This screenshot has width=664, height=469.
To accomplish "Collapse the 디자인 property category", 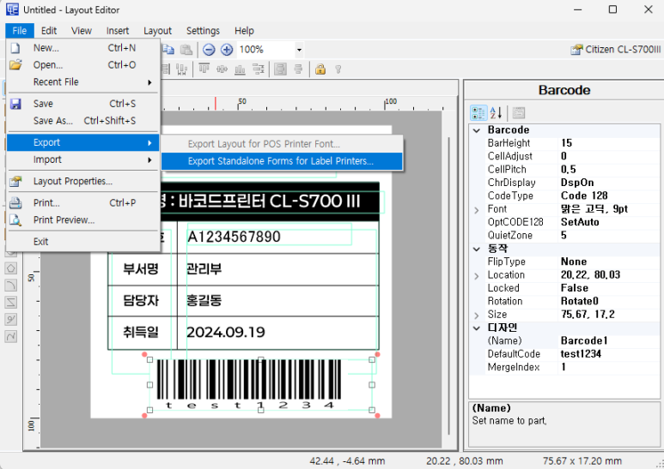I will click(x=477, y=328).
